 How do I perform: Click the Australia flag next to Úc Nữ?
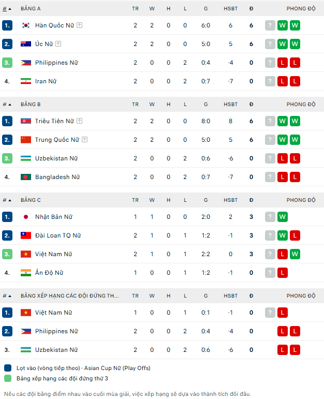click(x=26, y=44)
